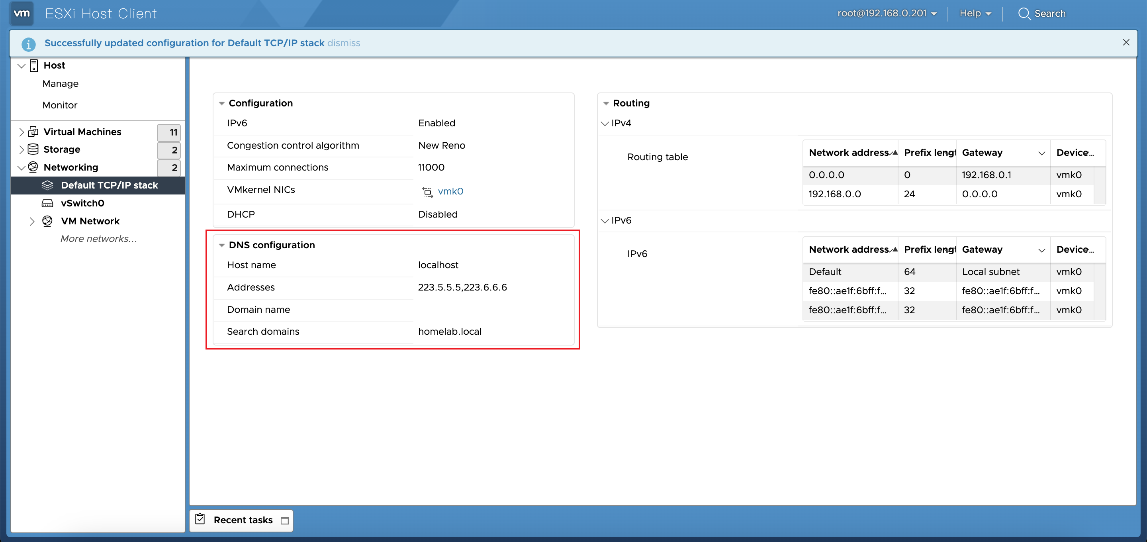Open the vmk0 VMkernel NIC link
The height and width of the screenshot is (542, 1147).
(450, 191)
